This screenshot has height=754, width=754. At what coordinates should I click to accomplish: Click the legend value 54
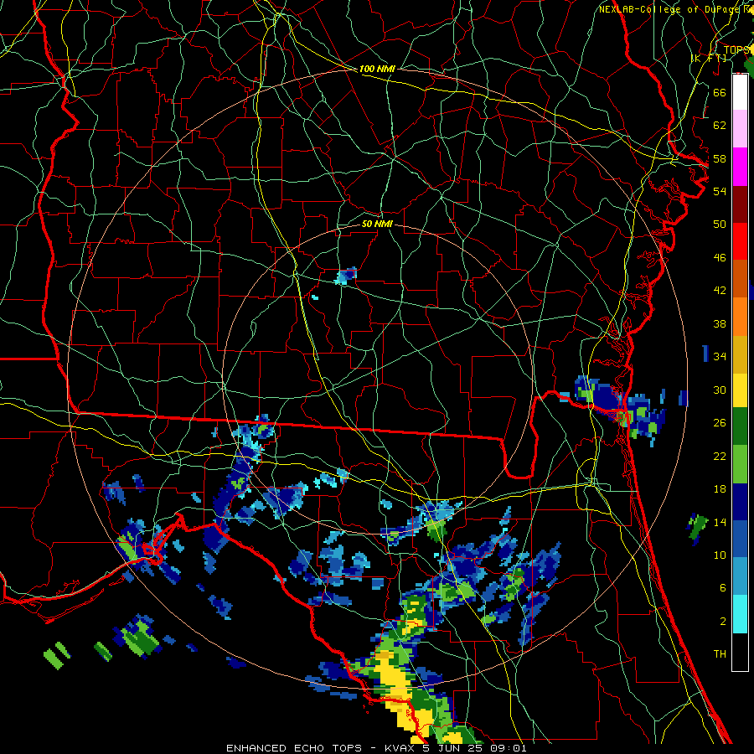pos(720,191)
